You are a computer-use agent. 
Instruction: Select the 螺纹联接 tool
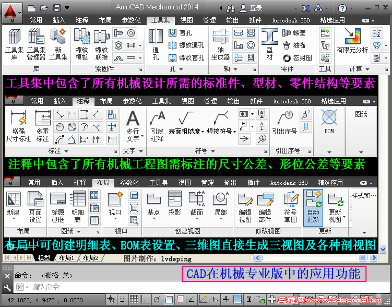point(101,44)
